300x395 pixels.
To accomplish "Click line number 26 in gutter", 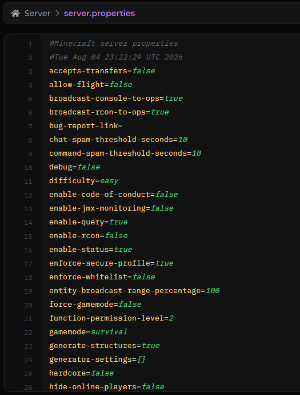I will pos(28,388).
